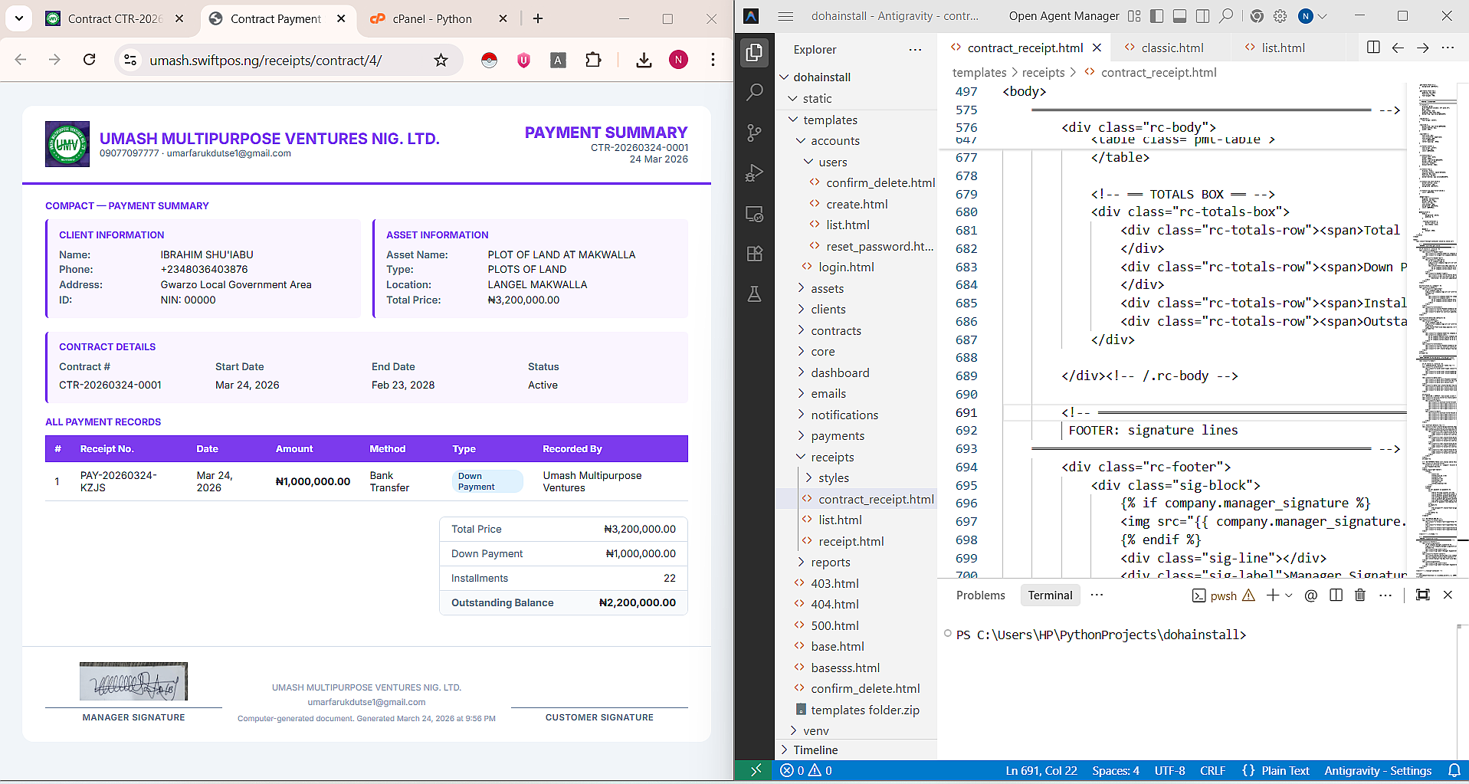Maximize the panel size icon
The width and height of the screenshot is (1469, 784).
point(1423,595)
